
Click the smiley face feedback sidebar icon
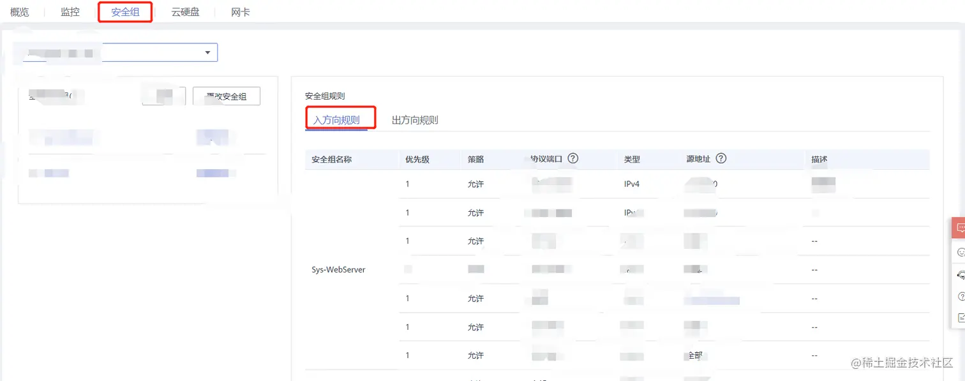(x=961, y=253)
